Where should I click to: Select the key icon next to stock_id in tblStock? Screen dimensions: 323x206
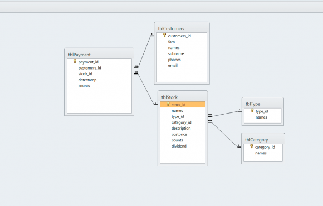[168, 104]
